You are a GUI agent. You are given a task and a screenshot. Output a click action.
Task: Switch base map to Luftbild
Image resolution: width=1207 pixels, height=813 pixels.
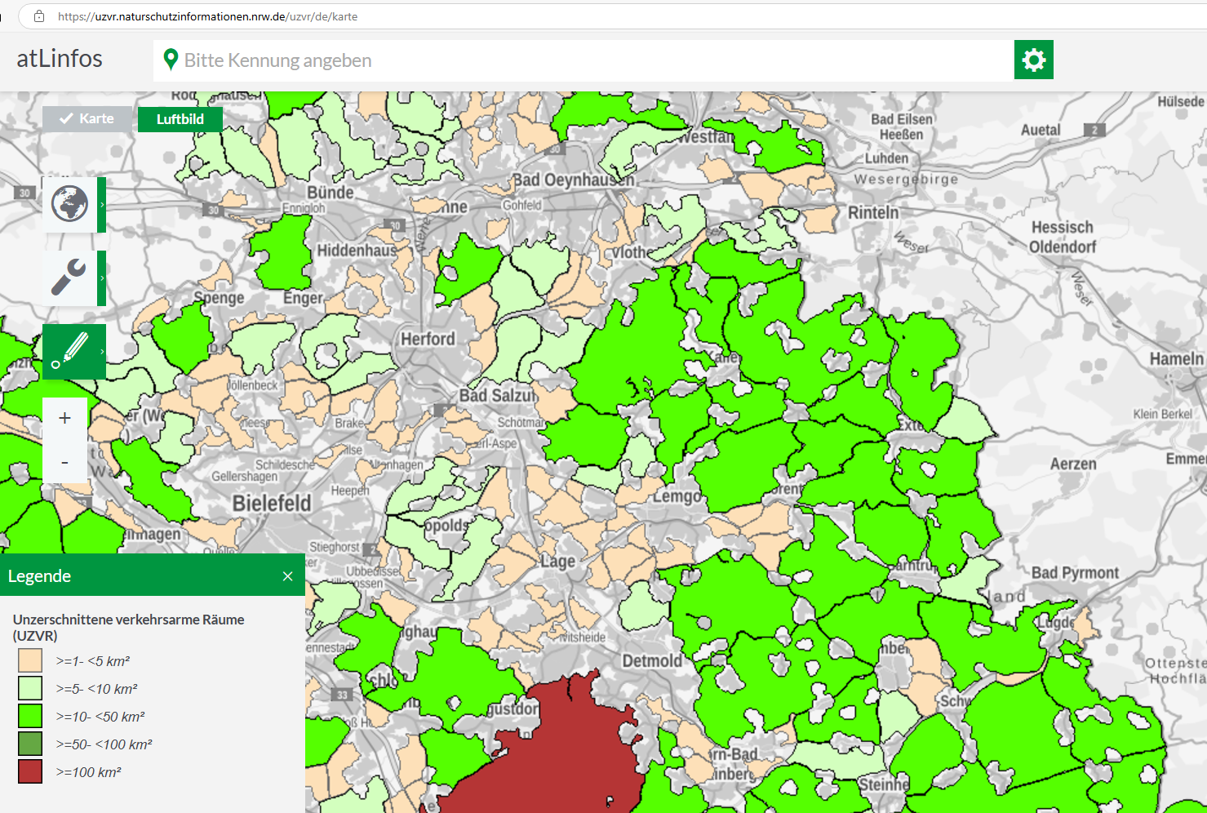[180, 119]
